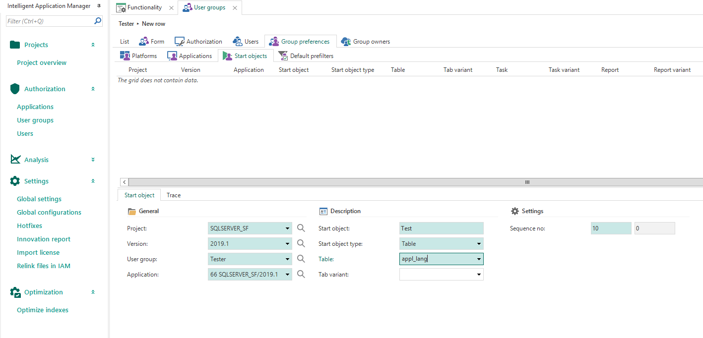Collapse the Authorization section
The height and width of the screenshot is (338, 703).
(x=93, y=89)
